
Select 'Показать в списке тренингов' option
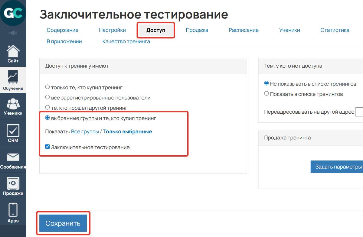click(x=267, y=94)
